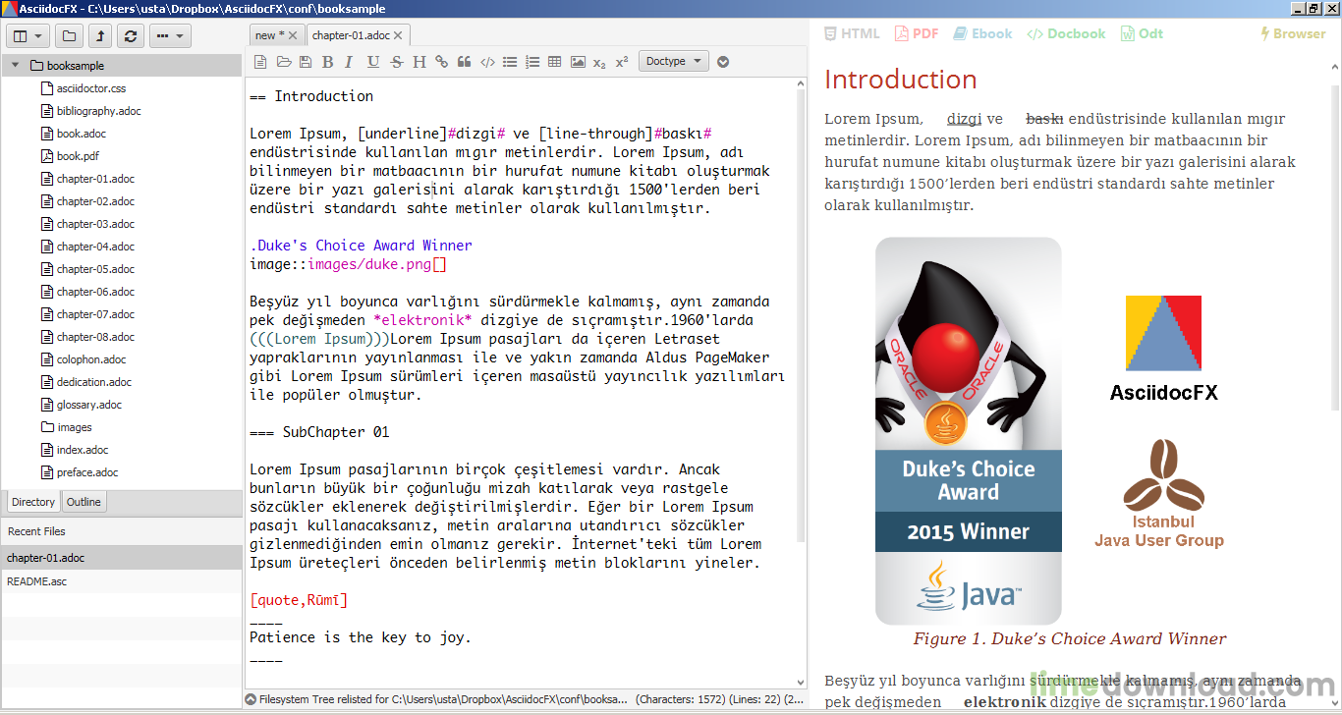Refresh the file tree
Screen dimensions: 1342x715
point(130,36)
